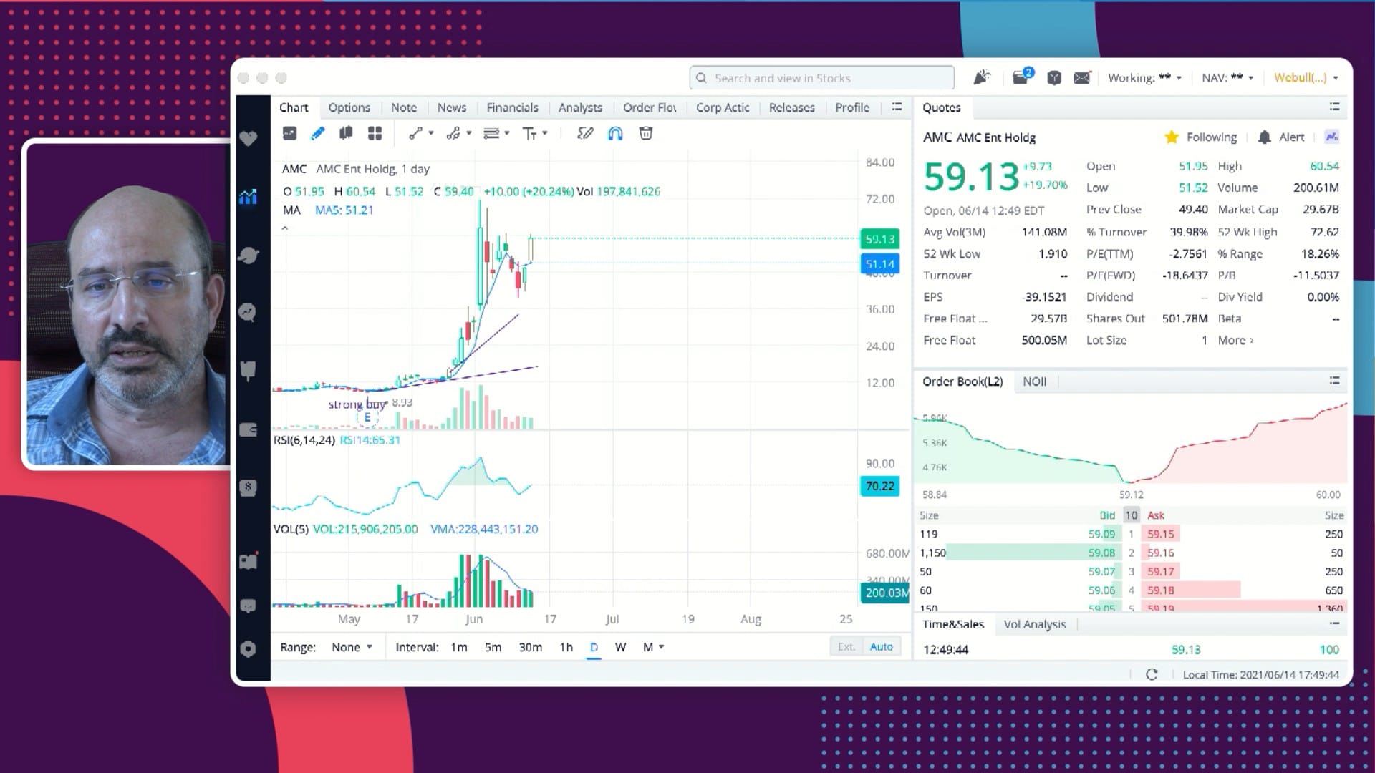Screen dimensions: 1375x773
Task: Click the order book depth 10 selector
Action: (x=1131, y=515)
